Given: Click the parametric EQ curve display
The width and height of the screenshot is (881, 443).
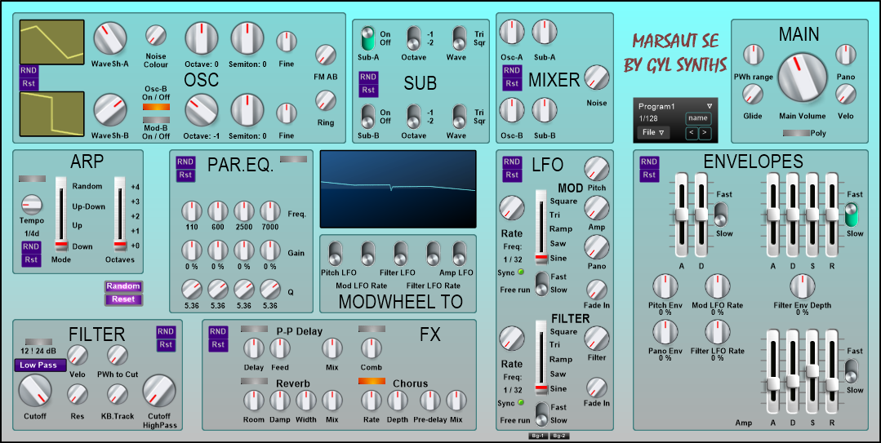Looking at the screenshot, I should pyautogui.click(x=398, y=188).
